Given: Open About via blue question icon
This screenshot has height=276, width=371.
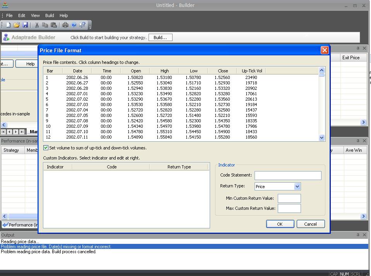Looking at the screenshot, I should coord(74,25).
